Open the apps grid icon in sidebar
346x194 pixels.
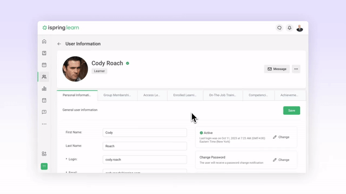point(44,154)
